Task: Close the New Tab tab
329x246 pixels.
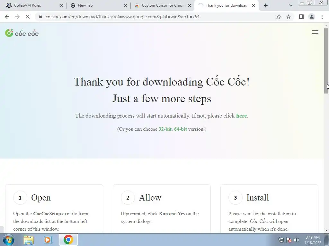Action: point(126,5)
